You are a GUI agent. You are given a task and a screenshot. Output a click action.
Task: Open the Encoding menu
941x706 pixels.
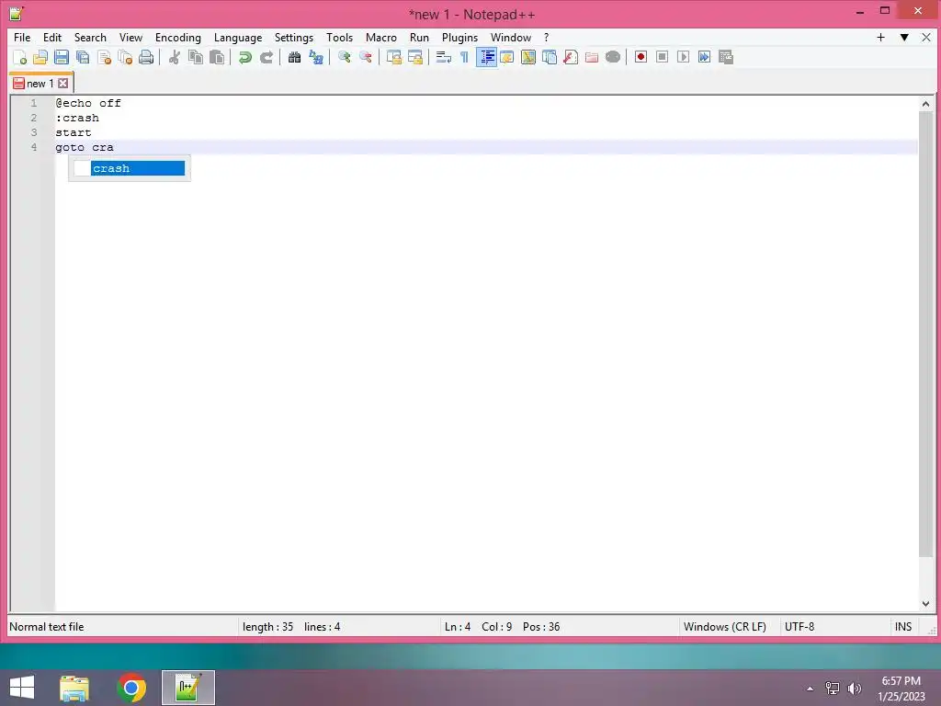(x=177, y=37)
